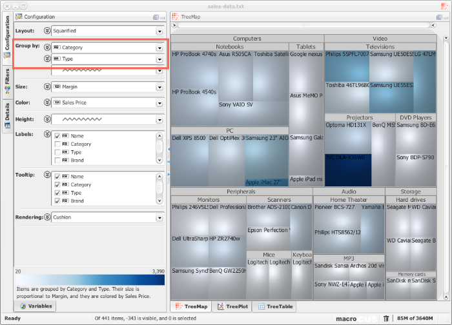Click double-chevron icon beside Size
This screenshot has width=452, height=325.
tap(46, 86)
